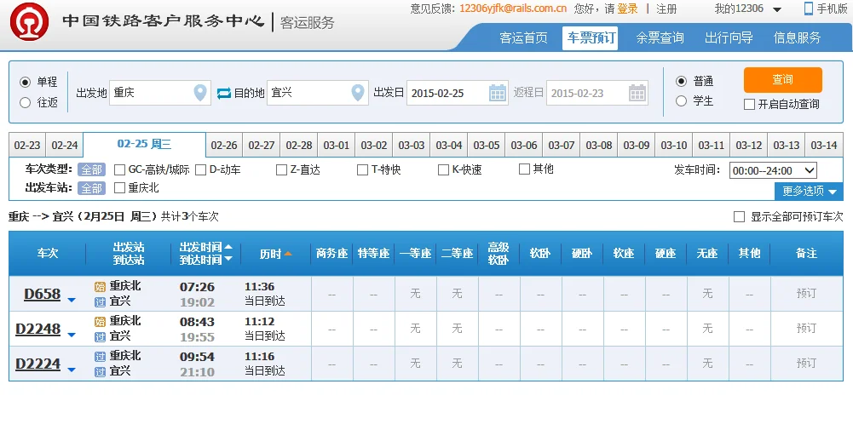
Task: Sort by duration using the orange arrow
Action: 288,254
